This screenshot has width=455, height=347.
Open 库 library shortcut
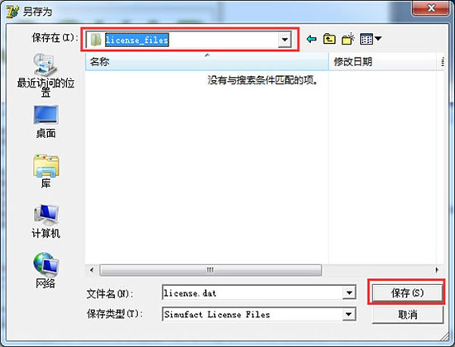point(45,171)
